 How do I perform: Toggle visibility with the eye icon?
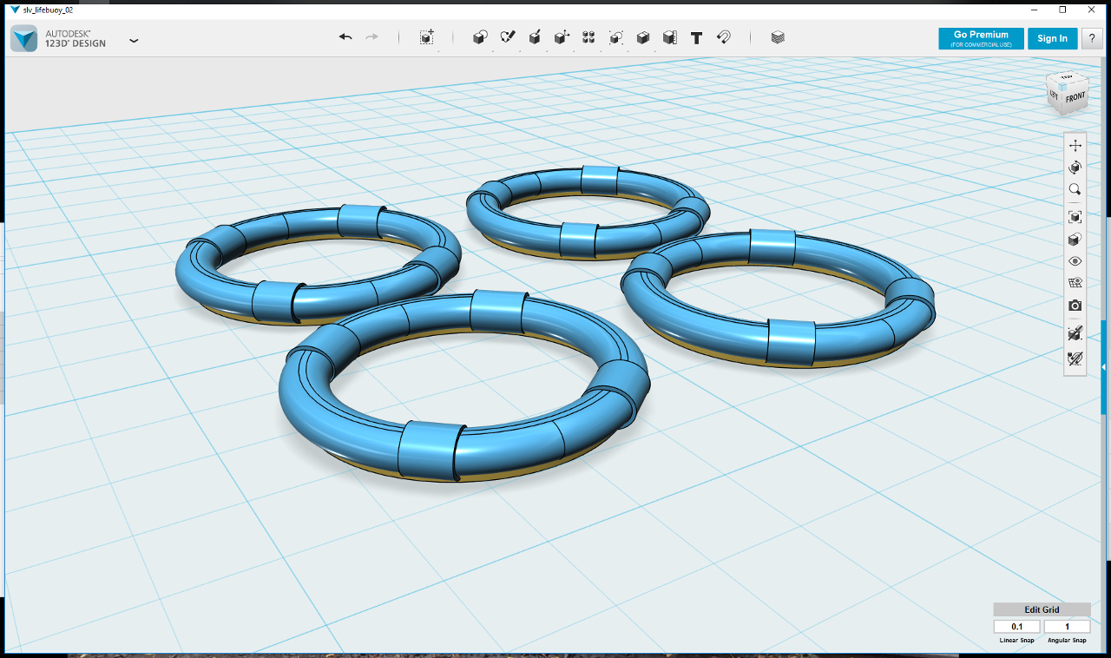pos(1075,260)
